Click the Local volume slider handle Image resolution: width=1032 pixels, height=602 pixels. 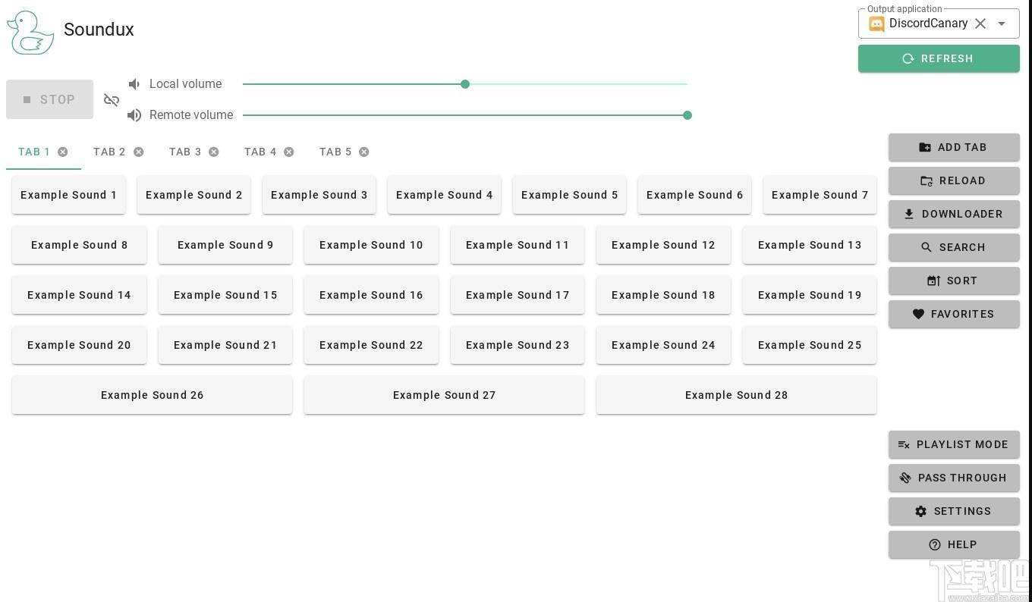[465, 84]
